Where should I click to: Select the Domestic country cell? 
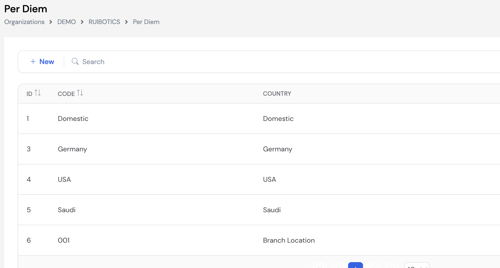[278, 119]
